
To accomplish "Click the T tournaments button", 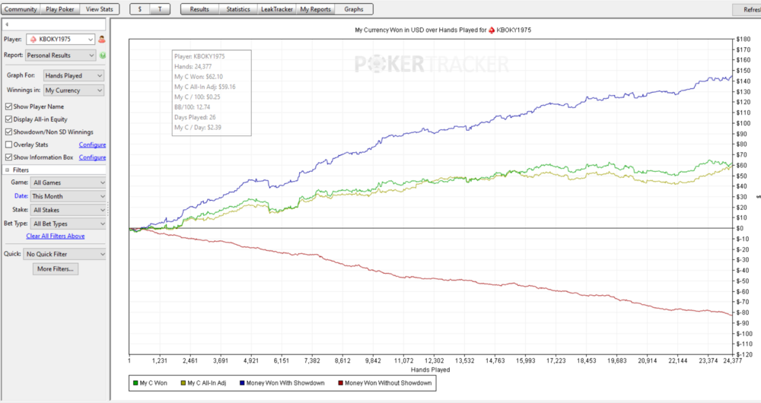I will click(x=160, y=9).
